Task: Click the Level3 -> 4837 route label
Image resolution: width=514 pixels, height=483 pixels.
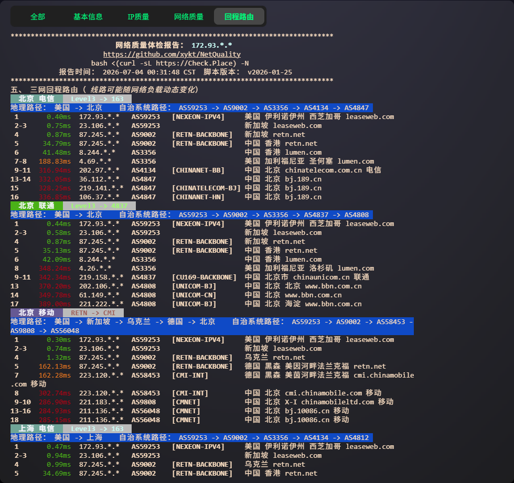Action: [x=99, y=206]
